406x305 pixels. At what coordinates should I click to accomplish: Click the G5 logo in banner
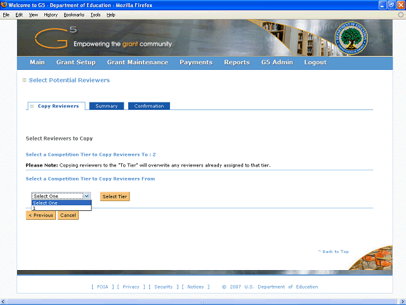(x=56, y=38)
